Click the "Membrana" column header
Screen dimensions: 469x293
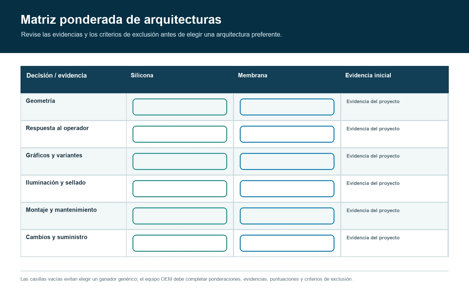pyautogui.click(x=253, y=75)
